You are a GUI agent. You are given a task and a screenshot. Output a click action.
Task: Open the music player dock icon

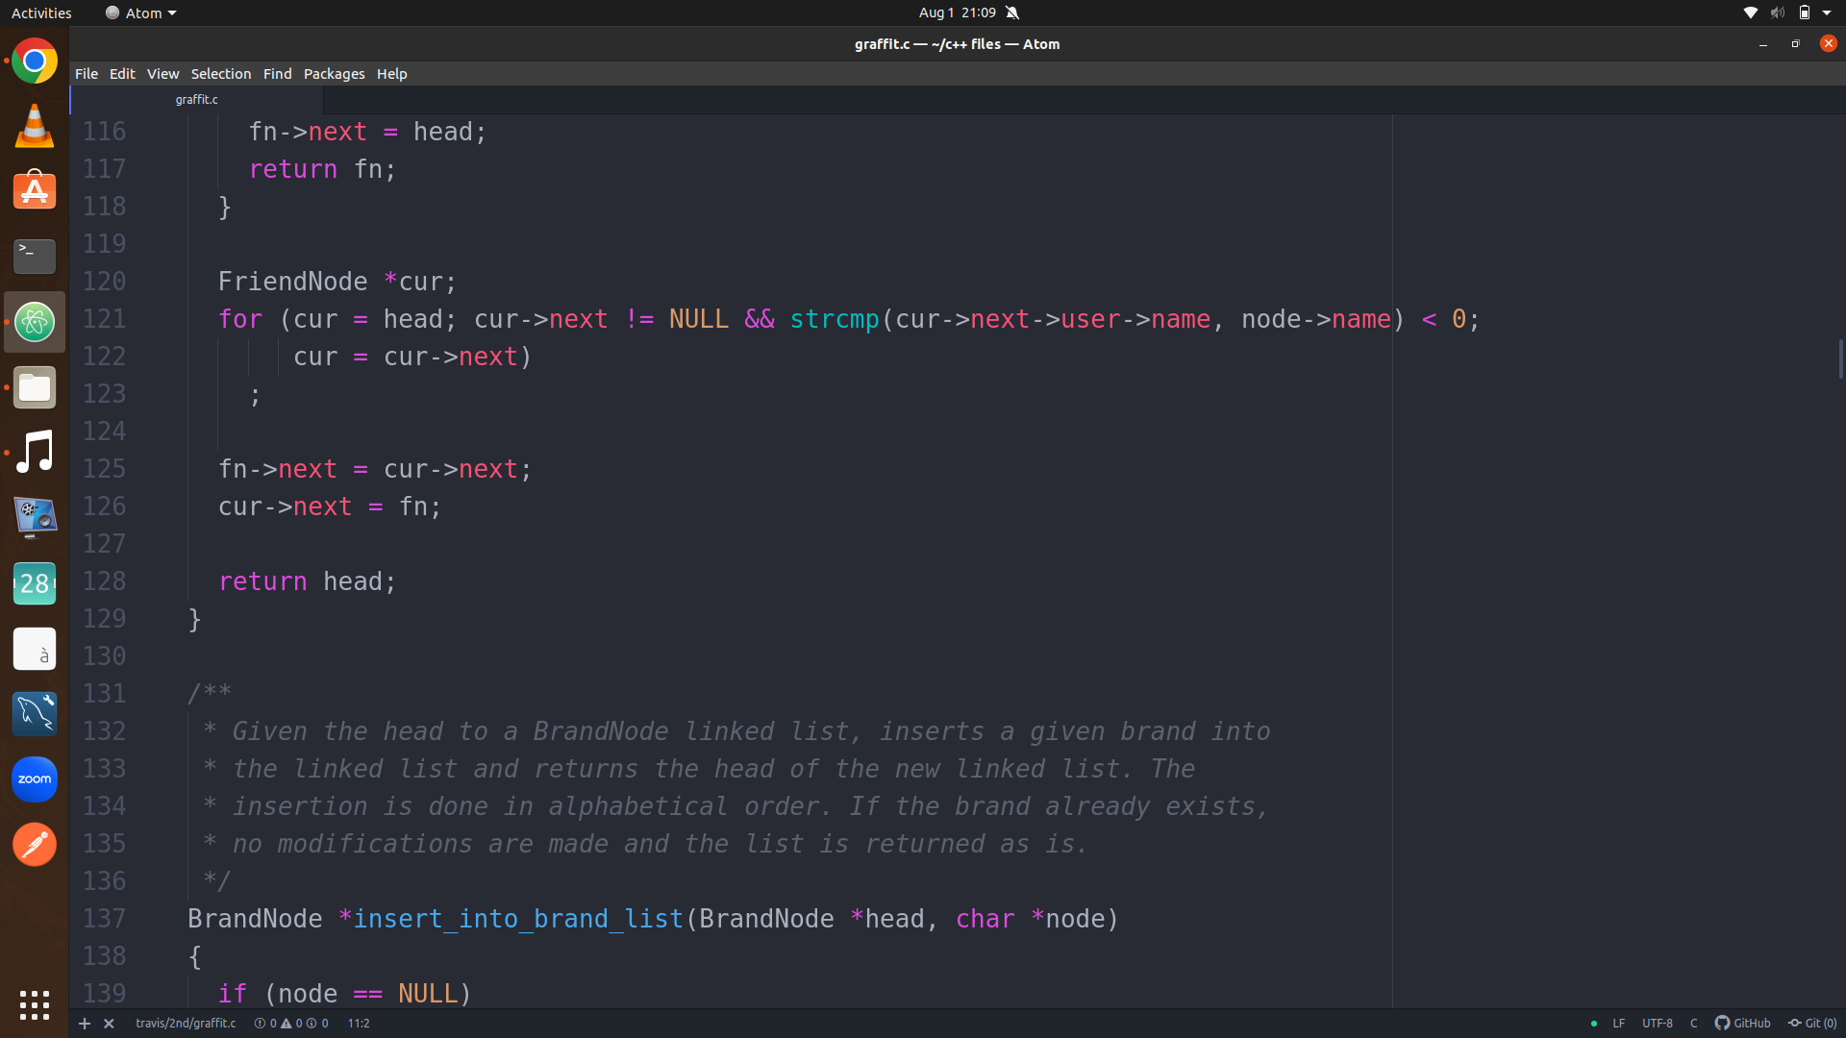coord(35,452)
